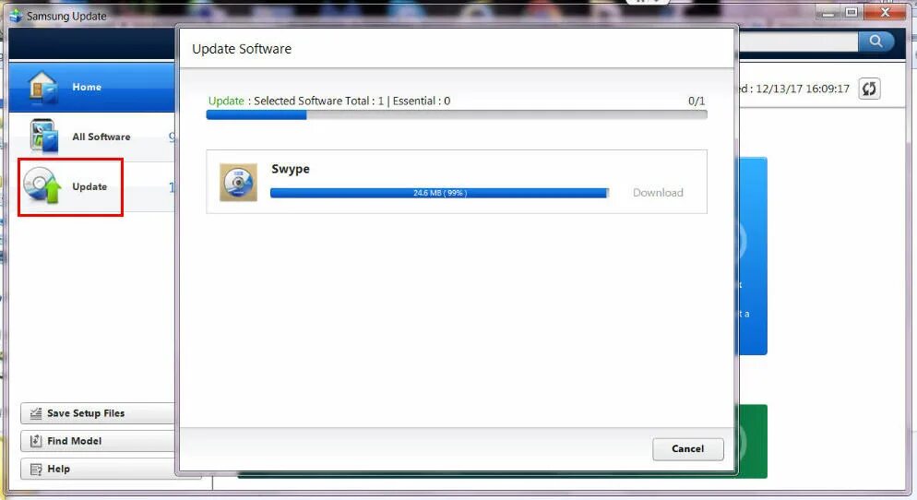Open the Help button
The width and height of the screenshot is (917, 500).
[98, 469]
